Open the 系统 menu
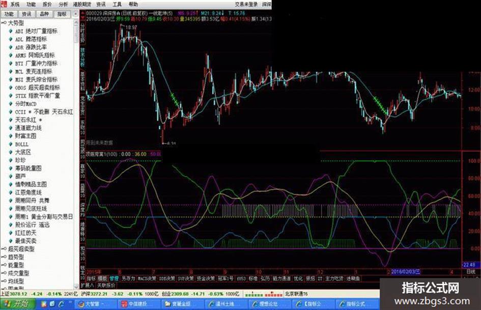The height and width of the screenshot is (310, 481). [x=15, y=4]
